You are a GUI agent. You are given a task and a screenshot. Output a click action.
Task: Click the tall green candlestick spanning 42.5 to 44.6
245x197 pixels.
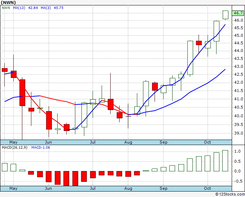tap(190, 58)
